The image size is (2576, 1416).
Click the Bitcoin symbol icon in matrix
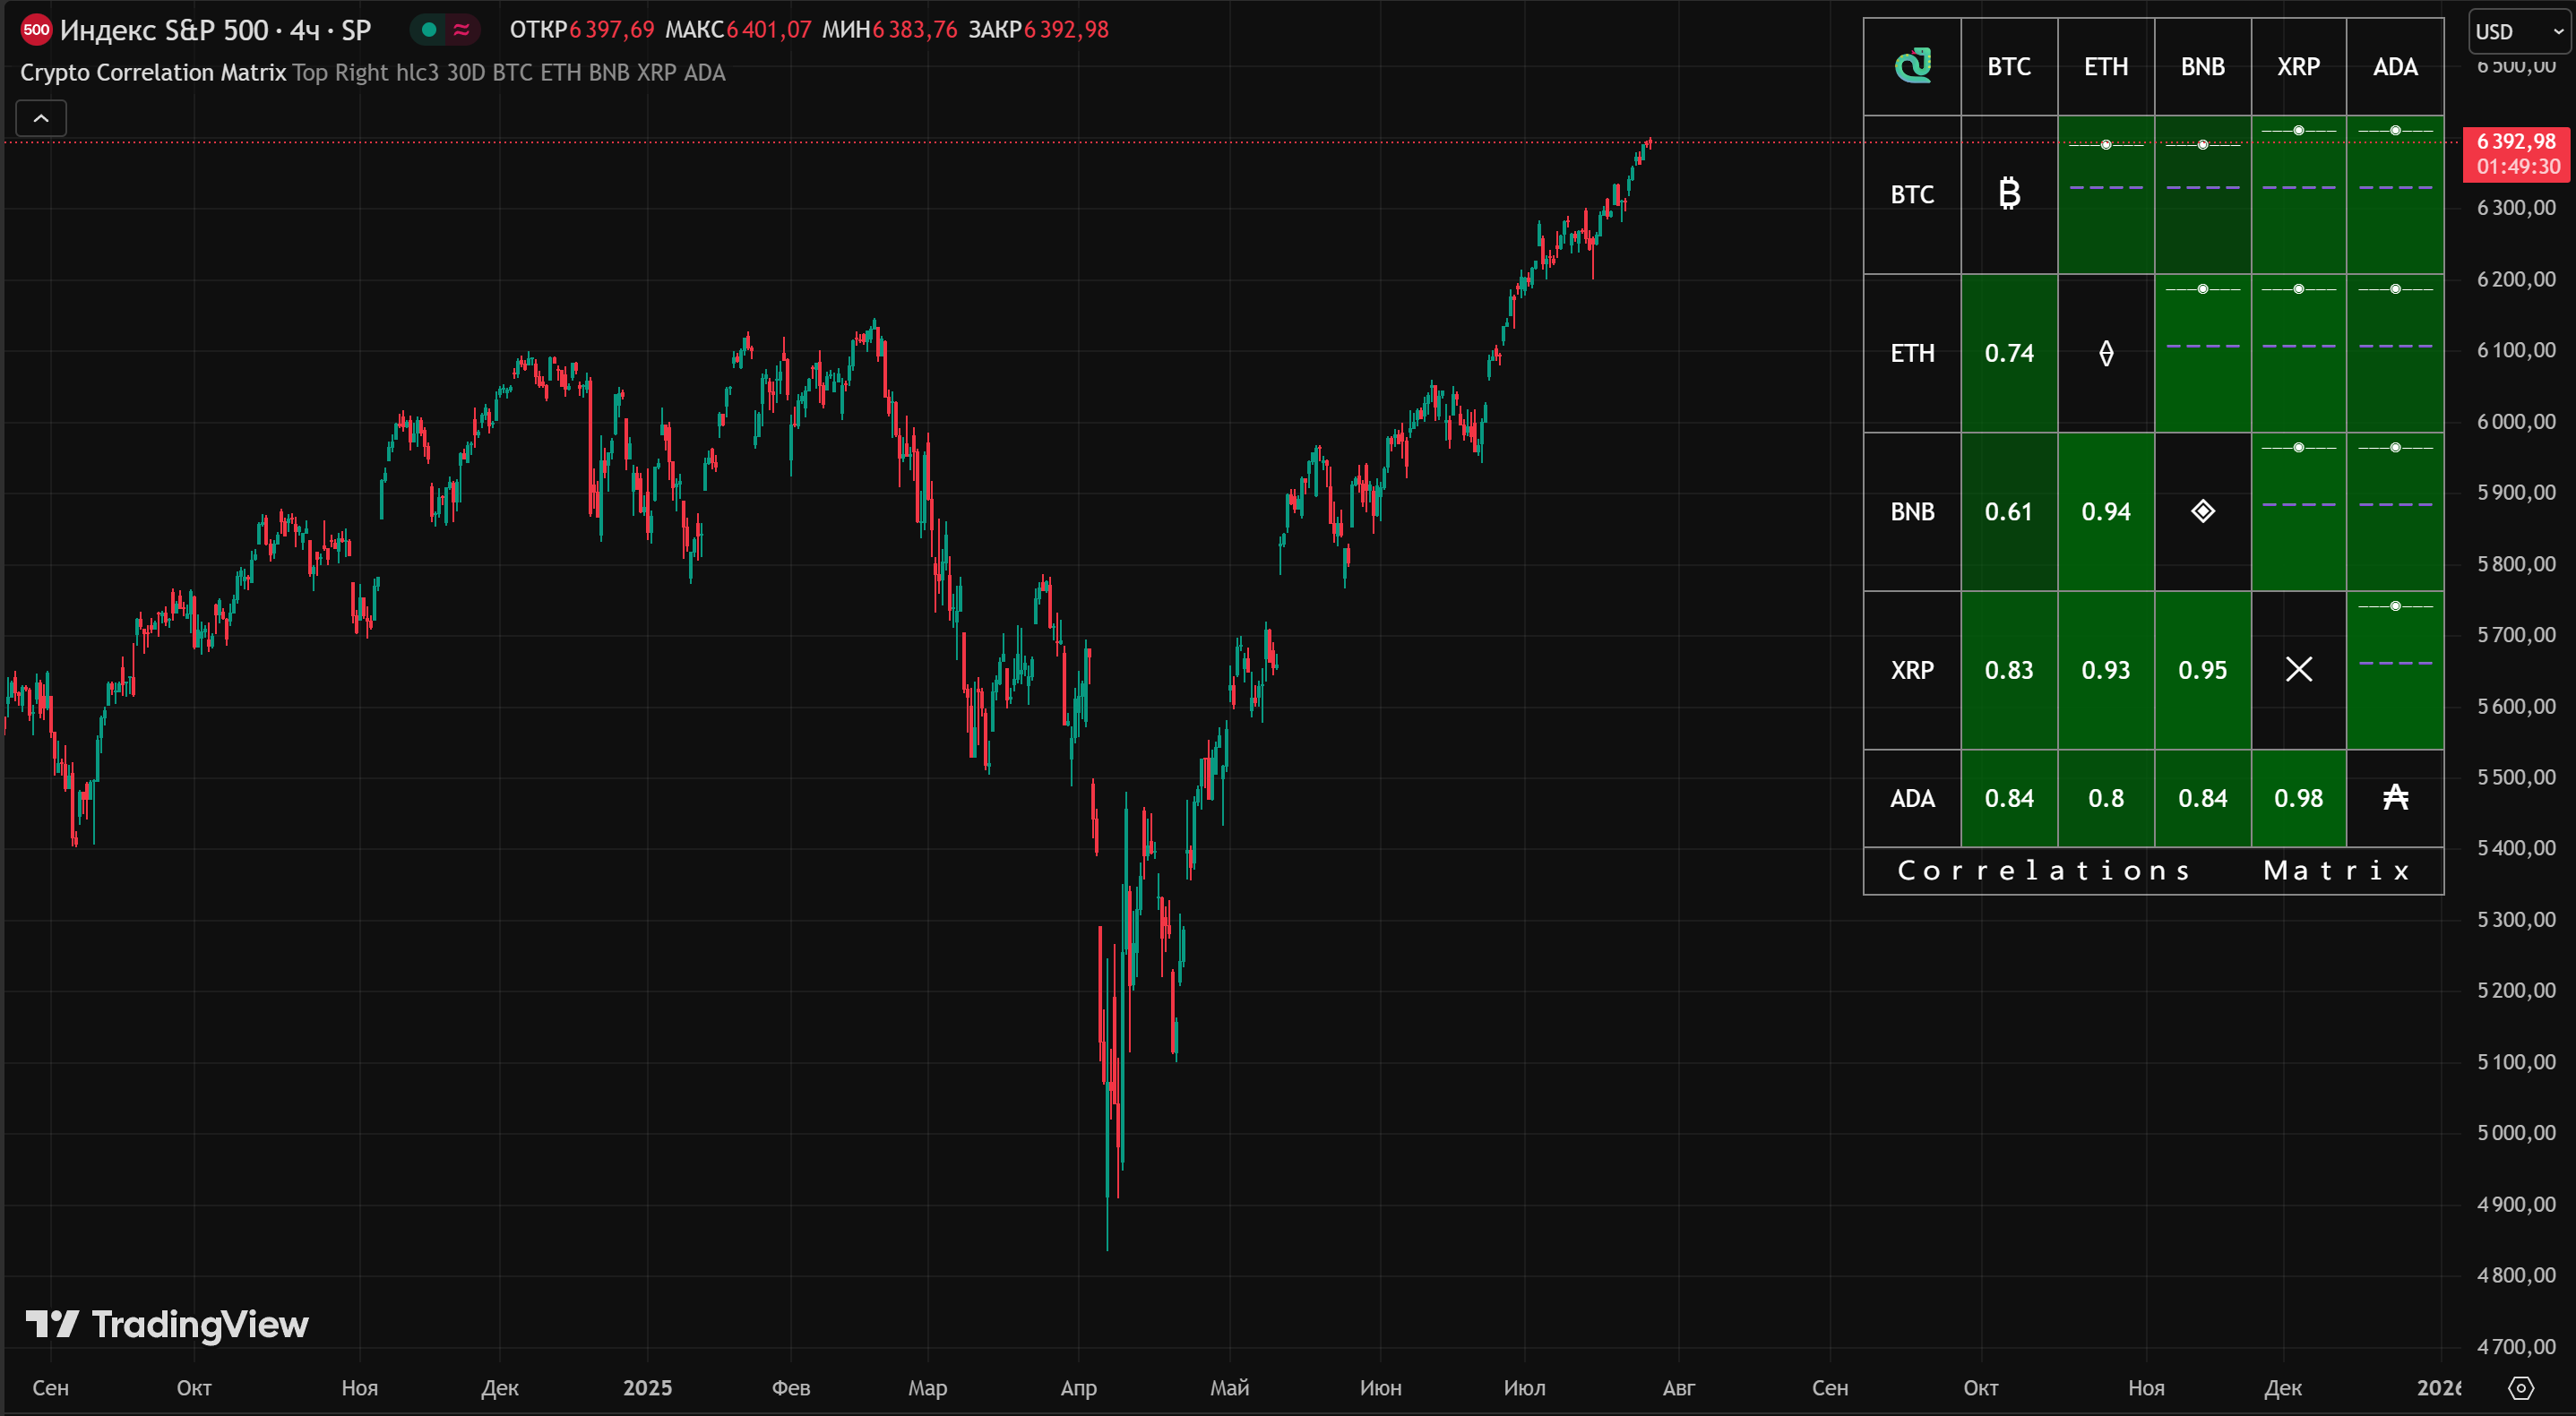2009,193
